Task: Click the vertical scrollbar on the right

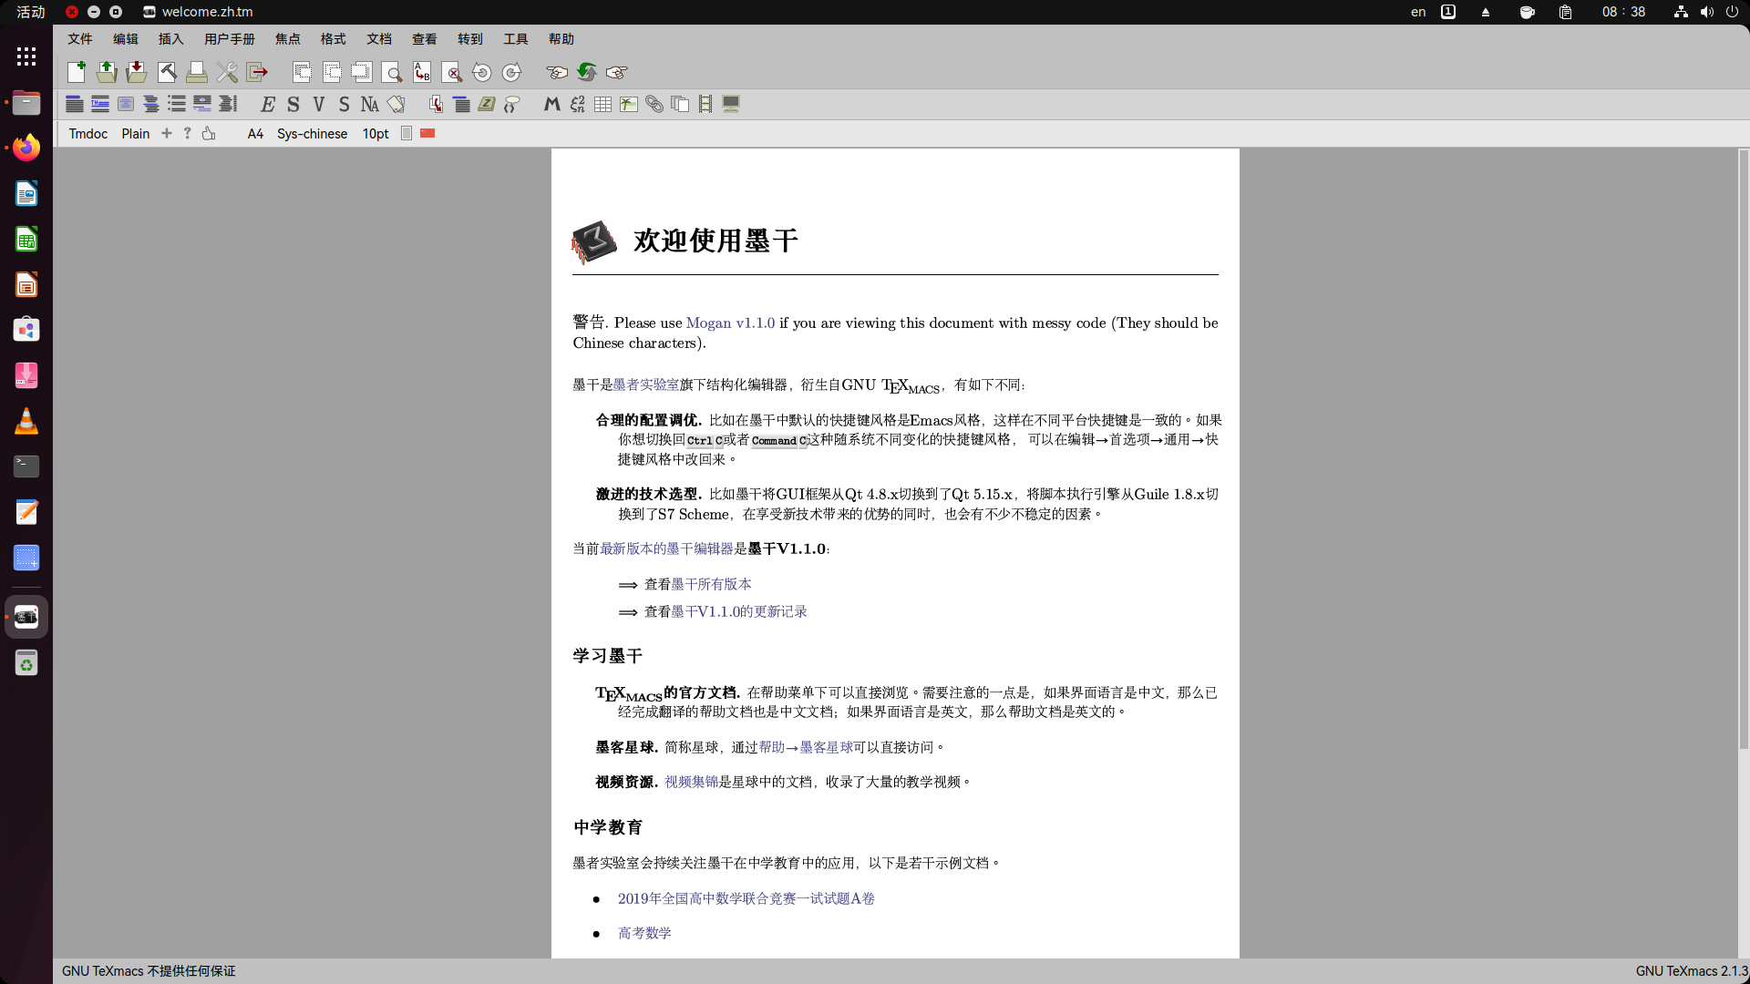Action: click(x=1744, y=450)
